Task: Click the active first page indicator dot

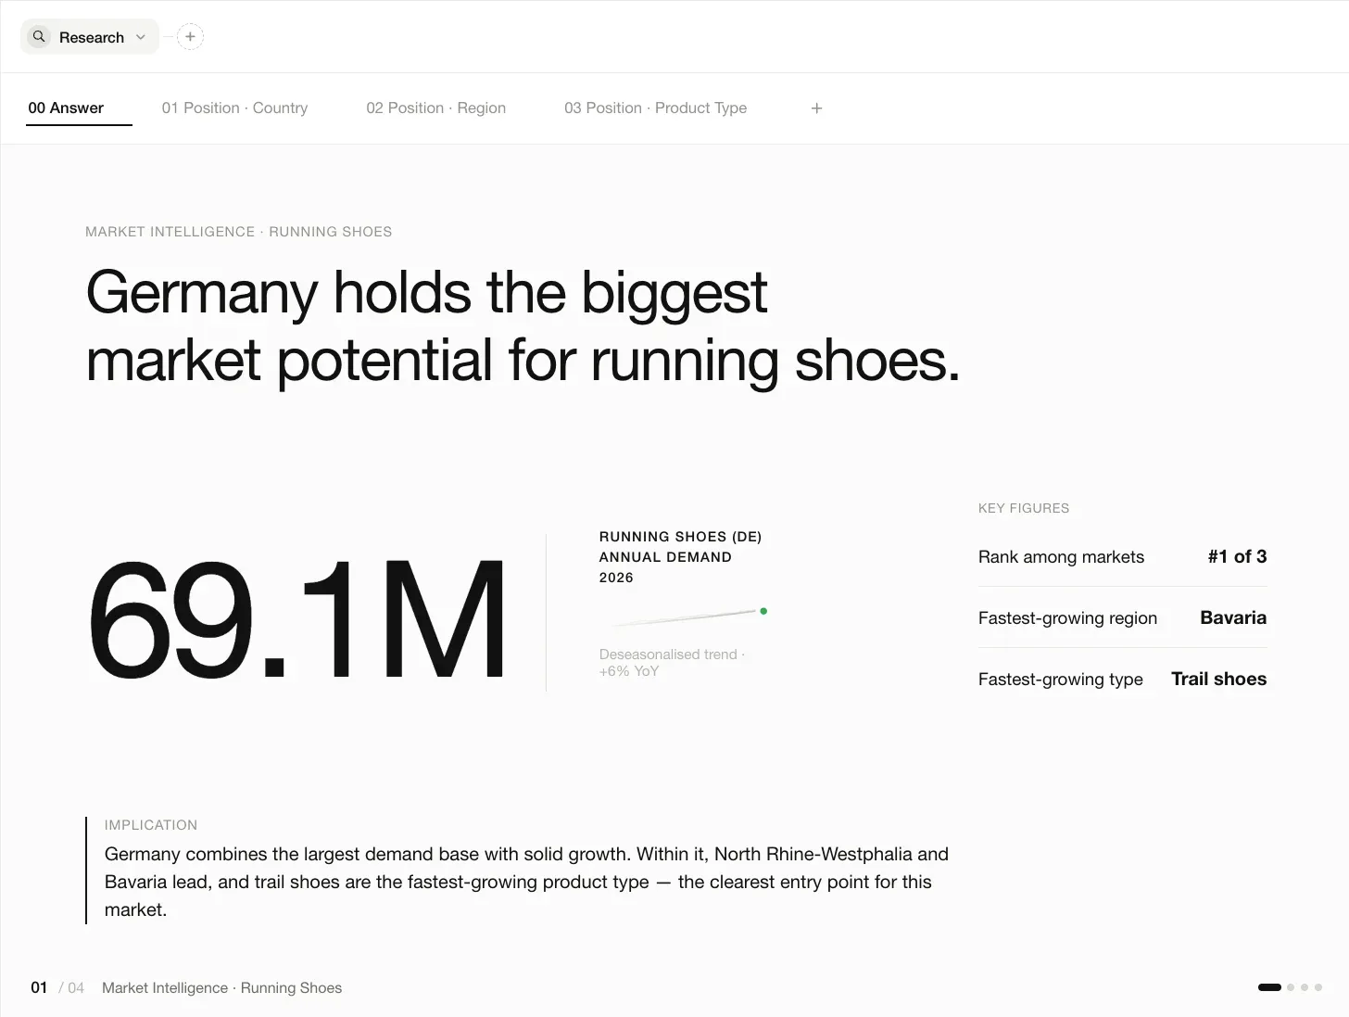Action: [1269, 987]
